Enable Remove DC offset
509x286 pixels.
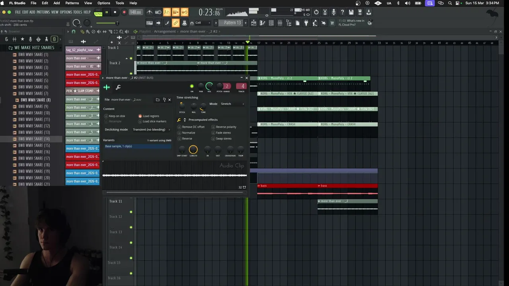pyautogui.click(x=191, y=127)
